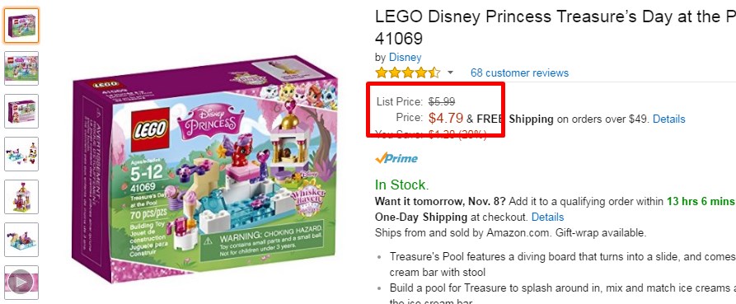Open the 68 customer reviews link
Image resolution: width=736 pixels, height=304 pixels.
[519, 72]
